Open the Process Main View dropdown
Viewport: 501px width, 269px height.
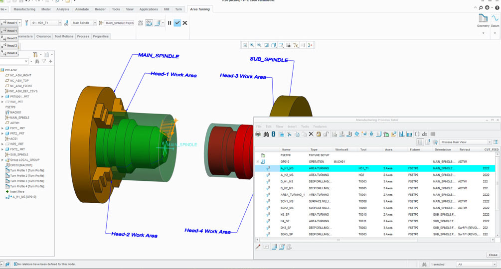pyautogui.click(x=489, y=142)
